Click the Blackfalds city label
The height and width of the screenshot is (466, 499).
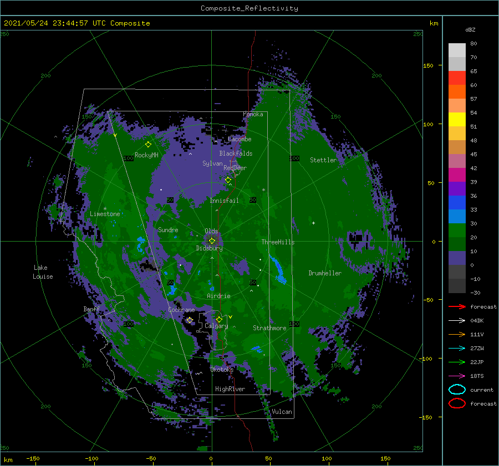pos(236,153)
